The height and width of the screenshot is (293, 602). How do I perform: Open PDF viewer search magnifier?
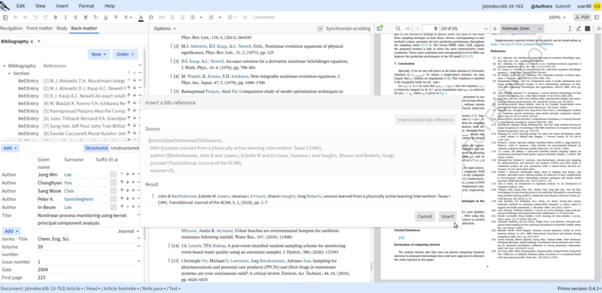(398, 29)
